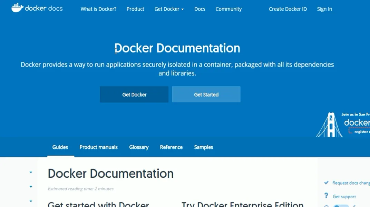370x207 pixels.
Task: Click the question mark support icon
Action: [326, 196]
